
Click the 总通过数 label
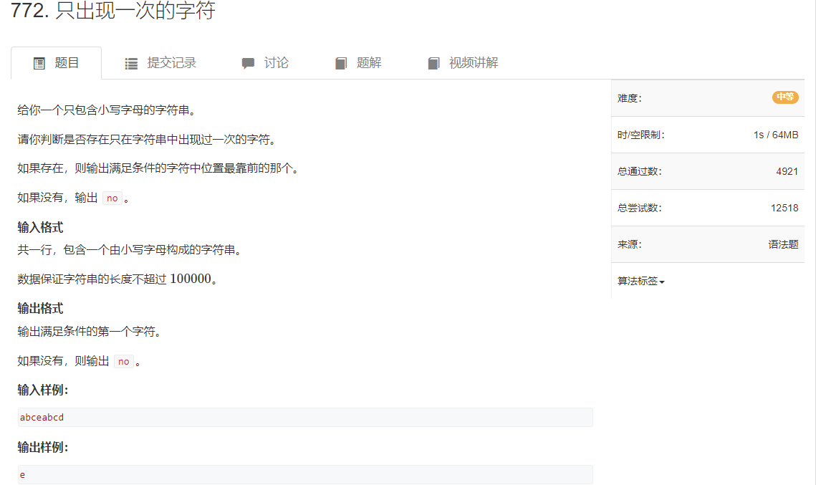640,171
